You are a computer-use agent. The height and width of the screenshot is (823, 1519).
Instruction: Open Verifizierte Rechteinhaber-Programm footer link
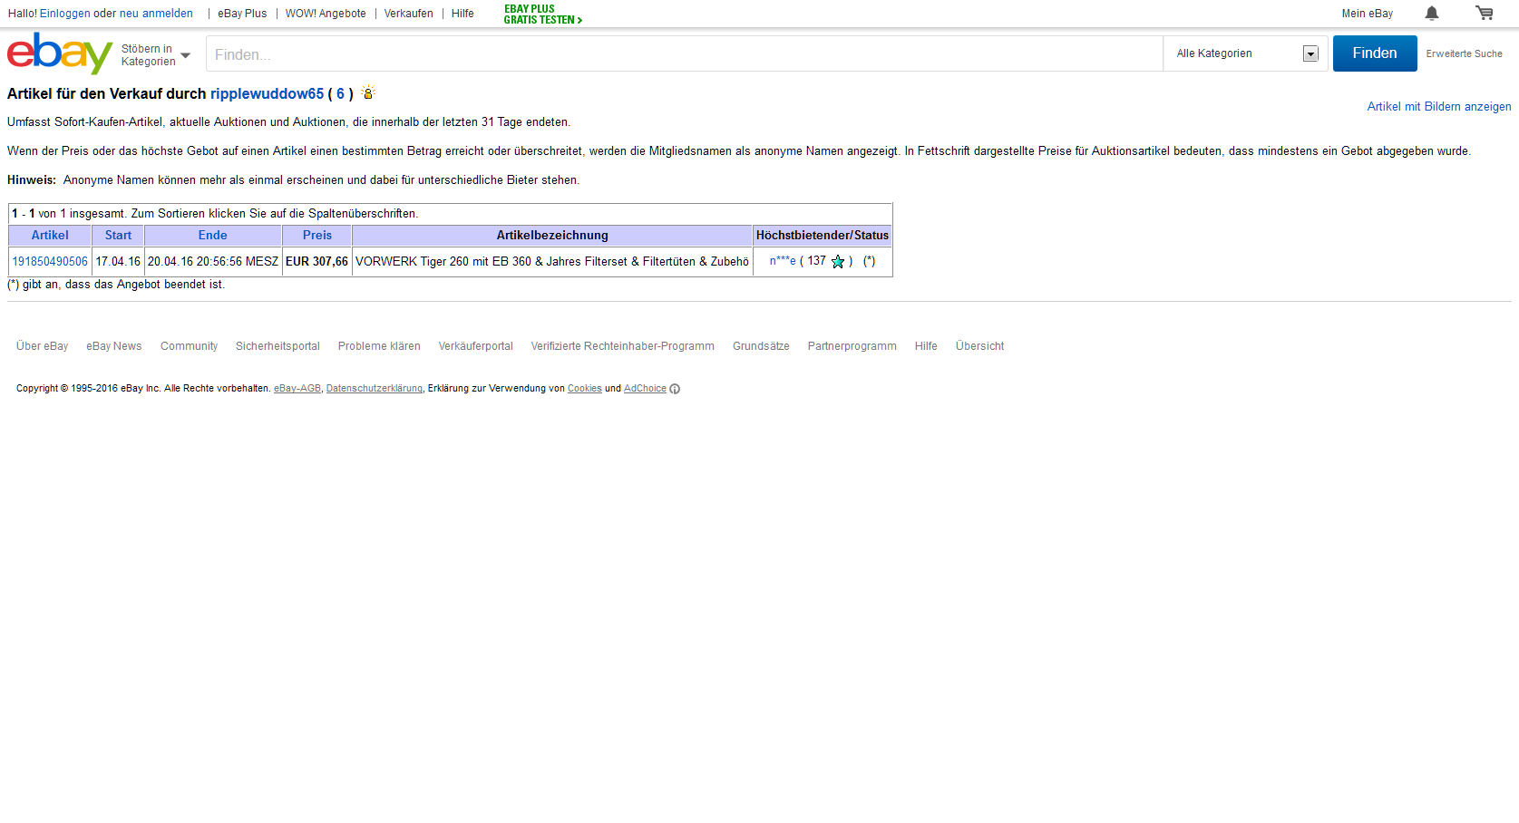622,346
